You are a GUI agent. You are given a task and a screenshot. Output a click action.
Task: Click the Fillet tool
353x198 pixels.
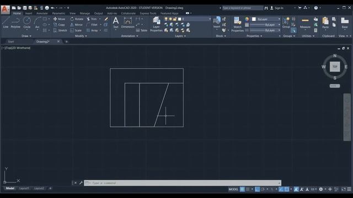tap(92, 25)
